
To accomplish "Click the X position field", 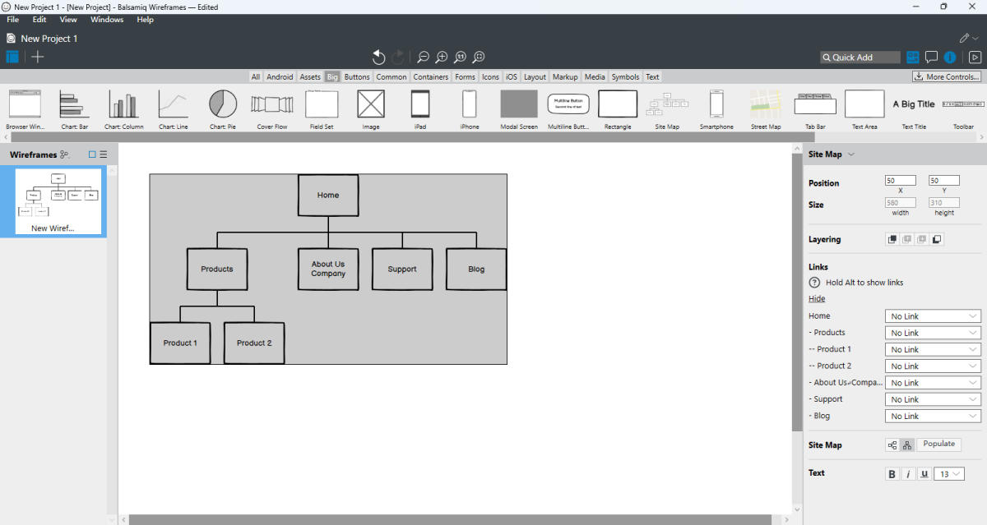I will tap(901, 181).
